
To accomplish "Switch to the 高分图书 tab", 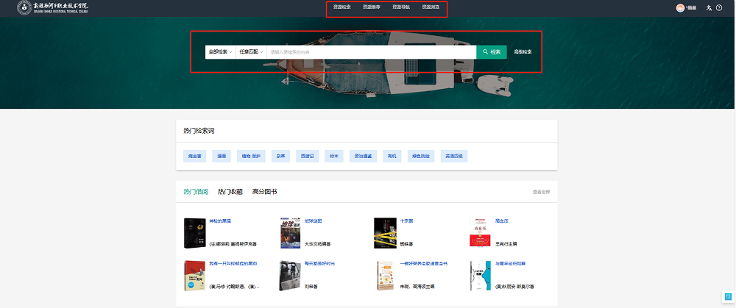I will click(264, 192).
